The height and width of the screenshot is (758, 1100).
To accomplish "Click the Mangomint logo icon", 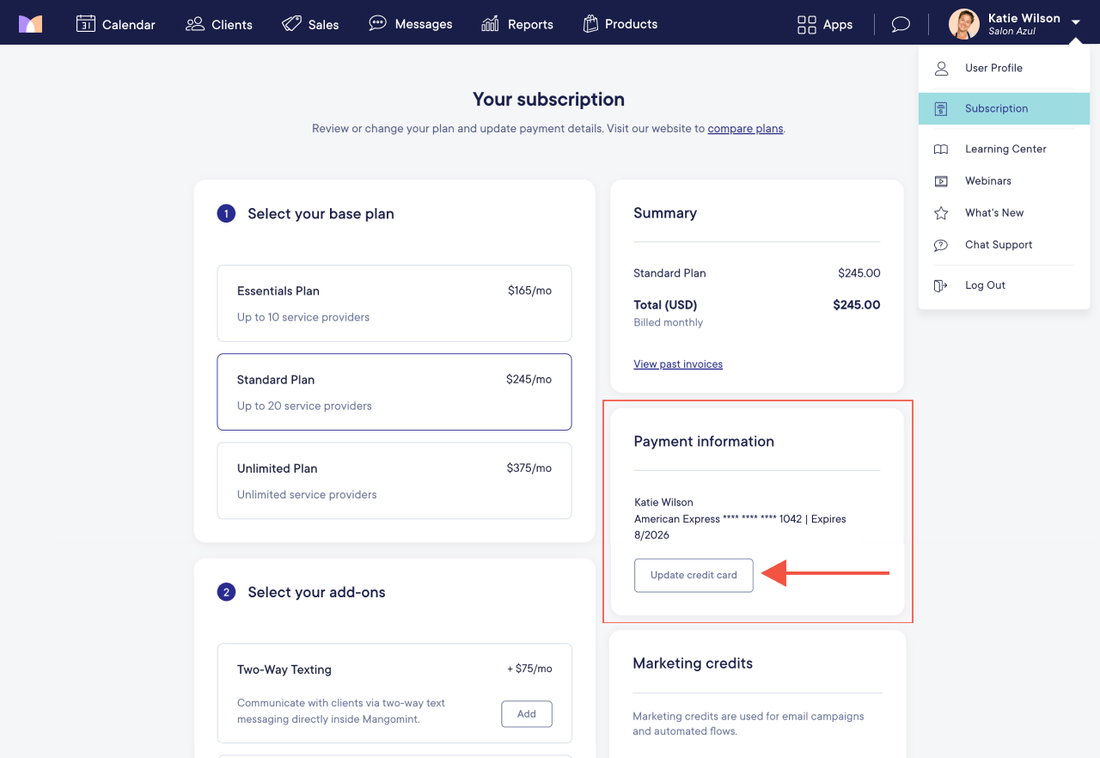I will (x=30, y=23).
